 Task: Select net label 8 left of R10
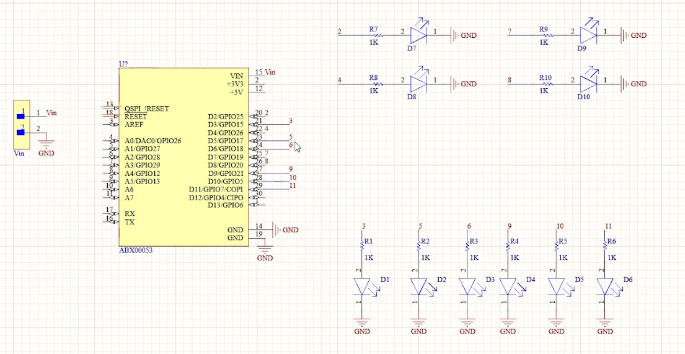pyautogui.click(x=510, y=80)
